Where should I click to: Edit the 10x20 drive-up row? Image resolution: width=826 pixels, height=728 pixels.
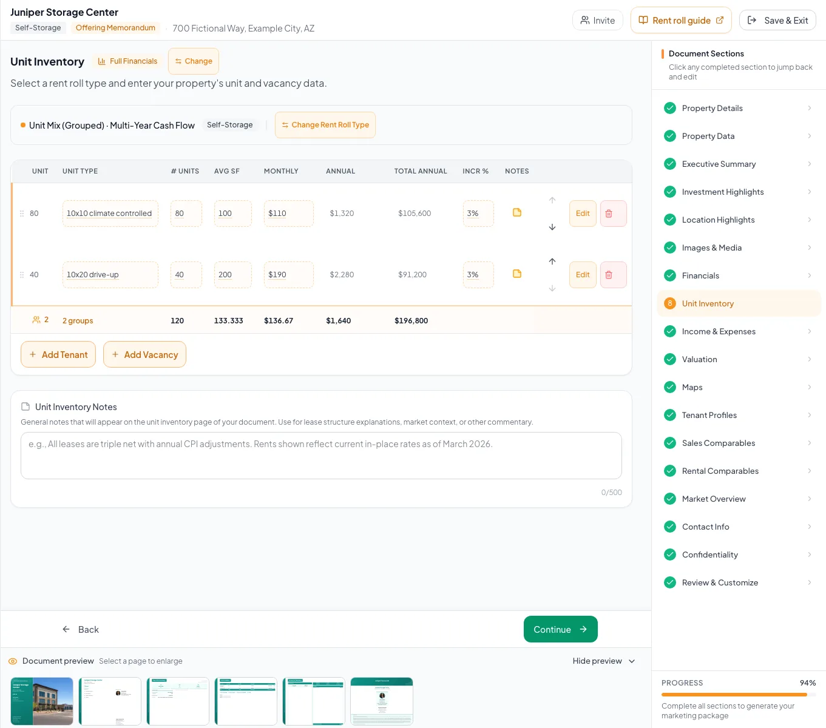[x=583, y=275]
